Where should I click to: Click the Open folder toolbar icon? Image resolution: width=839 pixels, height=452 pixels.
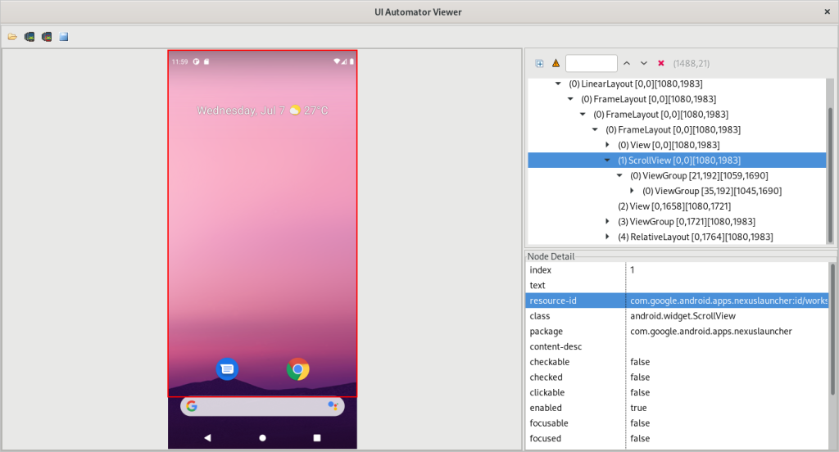point(12,37)
